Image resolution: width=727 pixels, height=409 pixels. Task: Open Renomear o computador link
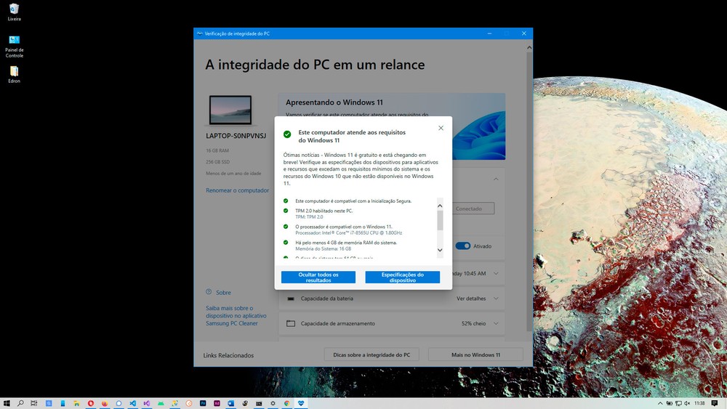tap(238, 190)
